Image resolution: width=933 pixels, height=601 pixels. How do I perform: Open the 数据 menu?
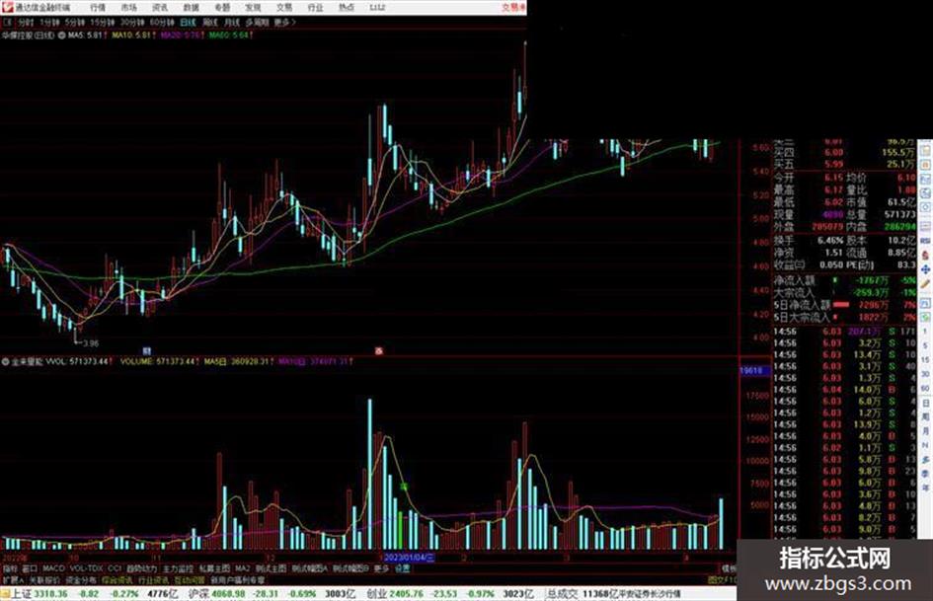[x=191, y=7]
